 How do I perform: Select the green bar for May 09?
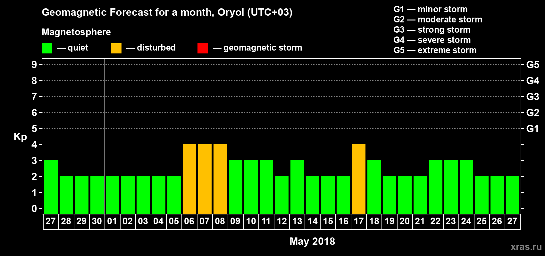pyautogui.click(x=236, y=187)
